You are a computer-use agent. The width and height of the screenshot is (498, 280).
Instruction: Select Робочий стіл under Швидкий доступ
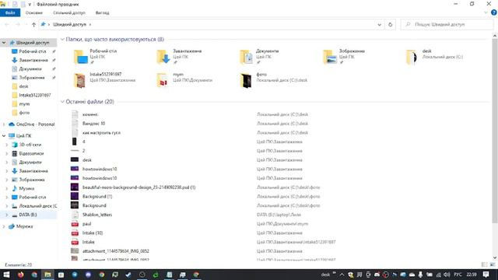click(33, 51)
